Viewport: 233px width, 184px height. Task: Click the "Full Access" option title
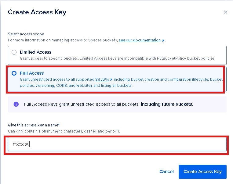[x=32, y=73]
